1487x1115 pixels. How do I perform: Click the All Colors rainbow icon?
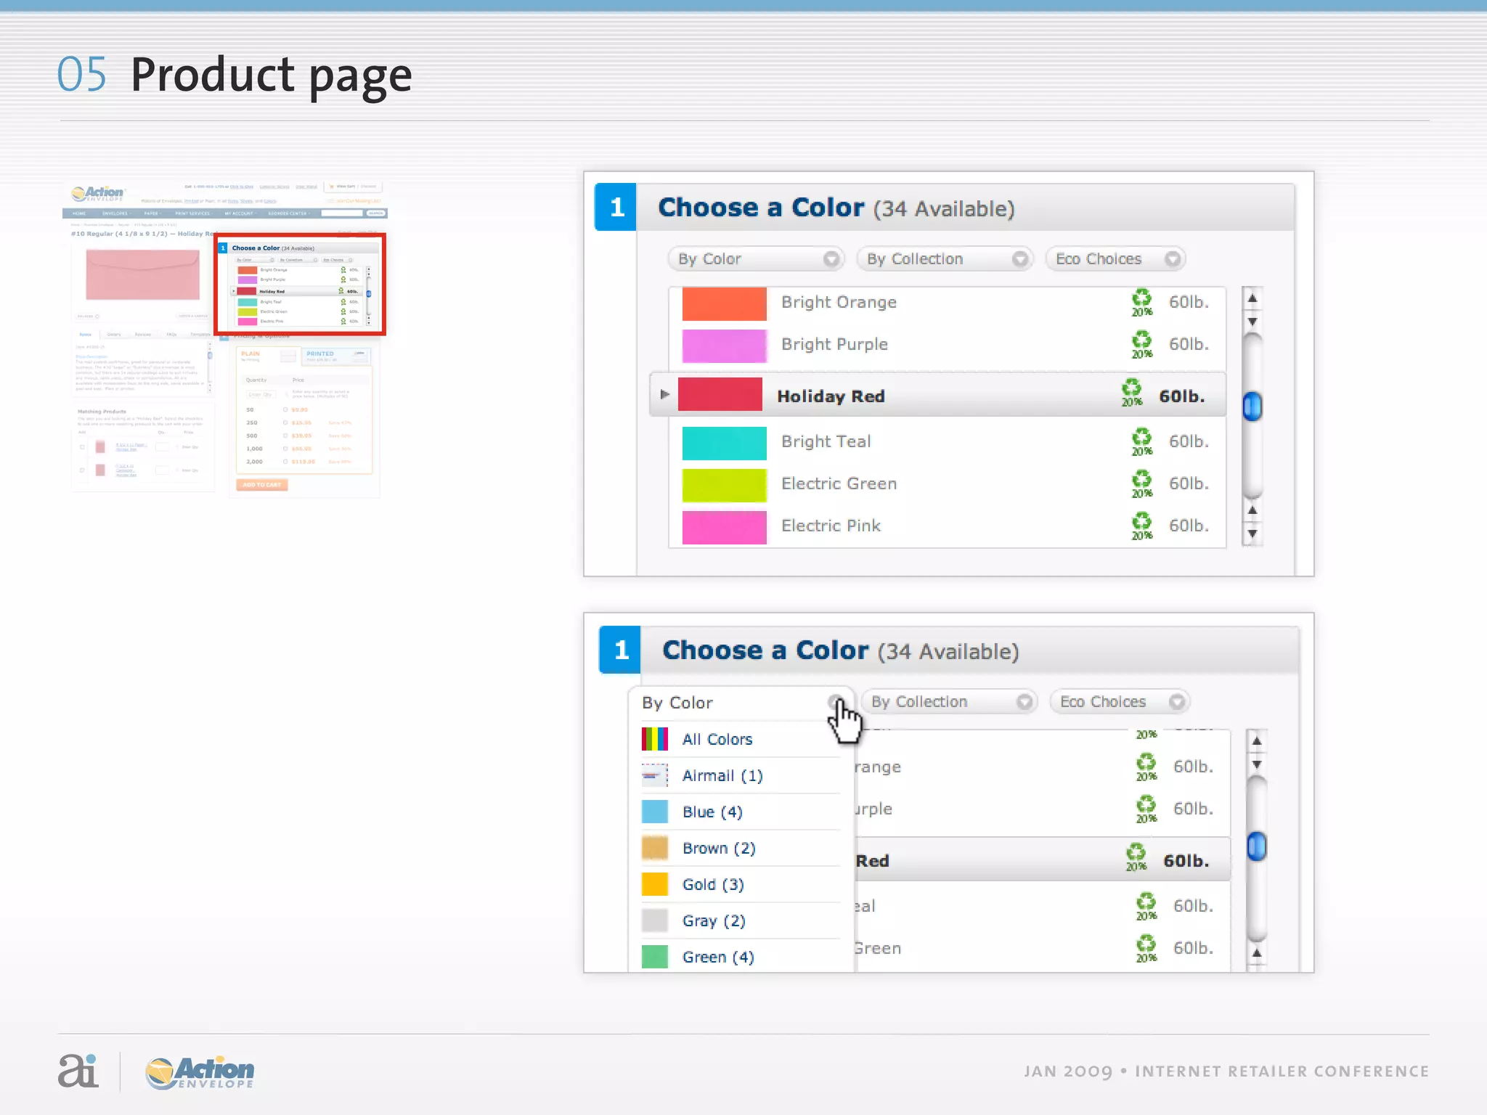654,739
